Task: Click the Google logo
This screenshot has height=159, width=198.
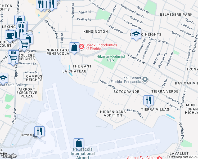Action: (x=9, y=156)
